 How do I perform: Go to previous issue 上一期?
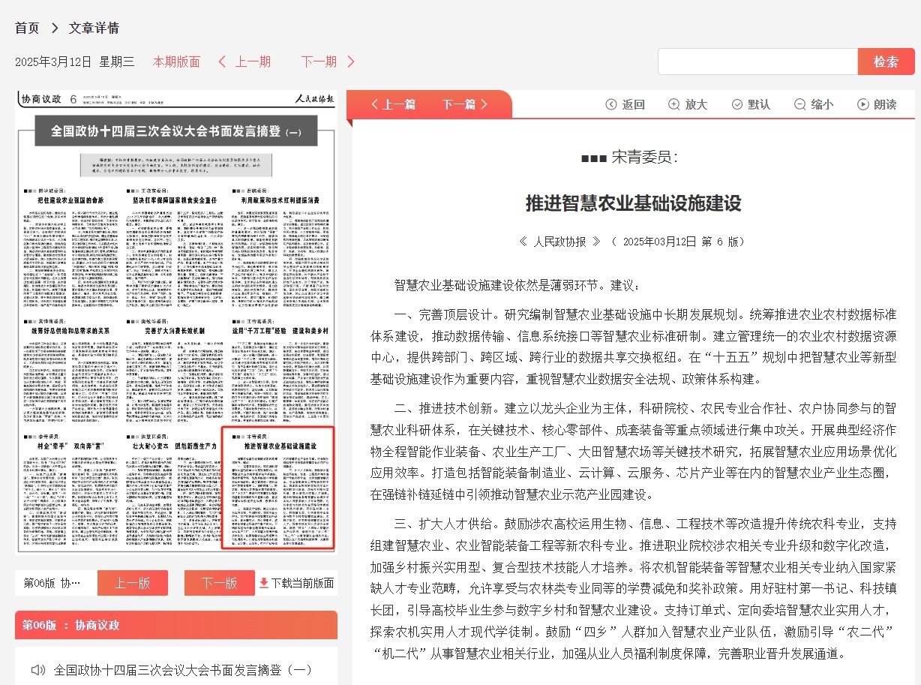pyautogui.click(x=244, y=62)
